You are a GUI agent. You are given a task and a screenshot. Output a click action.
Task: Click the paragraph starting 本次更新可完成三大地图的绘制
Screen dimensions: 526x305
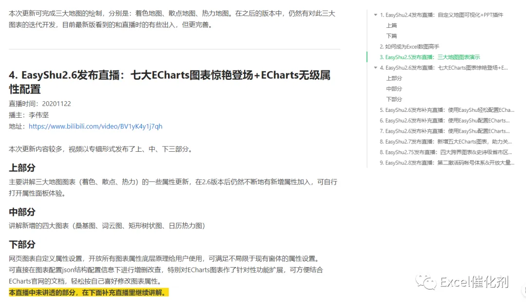point(172,19)
